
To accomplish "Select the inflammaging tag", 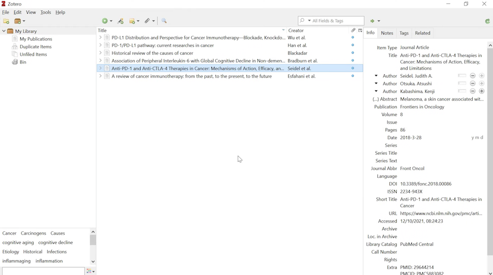I will pyautogui.click(x=16, y=261).
